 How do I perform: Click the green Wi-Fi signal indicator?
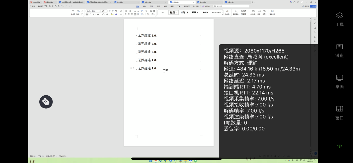[339, 146]
